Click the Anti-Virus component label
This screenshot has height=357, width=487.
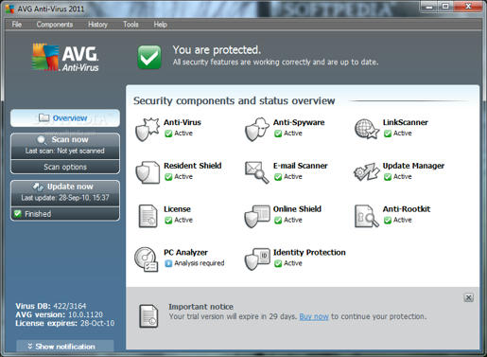(x=183, y=122)
